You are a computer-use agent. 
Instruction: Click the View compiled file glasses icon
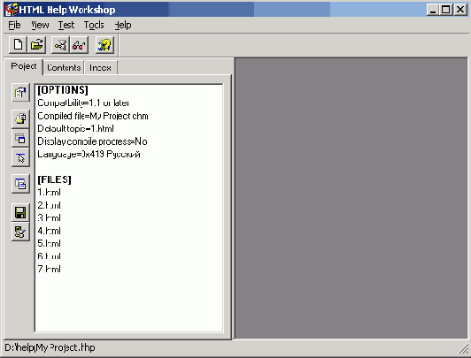(79, 45)
